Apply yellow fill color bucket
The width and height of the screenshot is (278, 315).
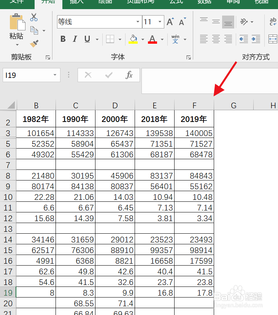133,39
